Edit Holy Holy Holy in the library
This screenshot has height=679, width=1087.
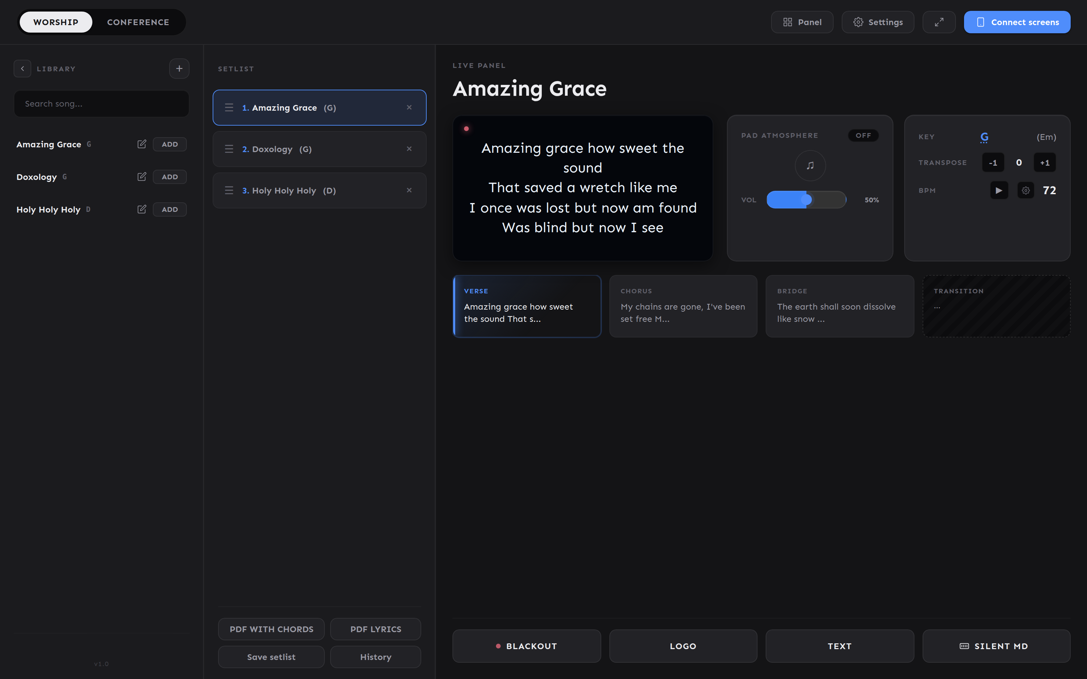tap(142, 209)
